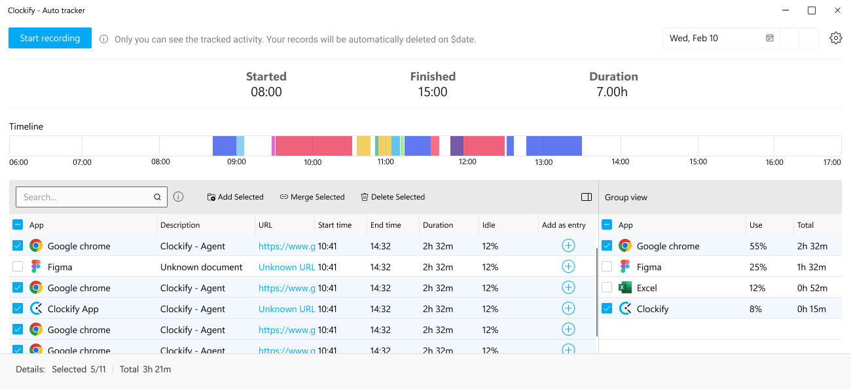Click the info icon next to Start recording
The width and height of the screenshot is (851, 390).
pyautogui.click(x=103, y=39)
